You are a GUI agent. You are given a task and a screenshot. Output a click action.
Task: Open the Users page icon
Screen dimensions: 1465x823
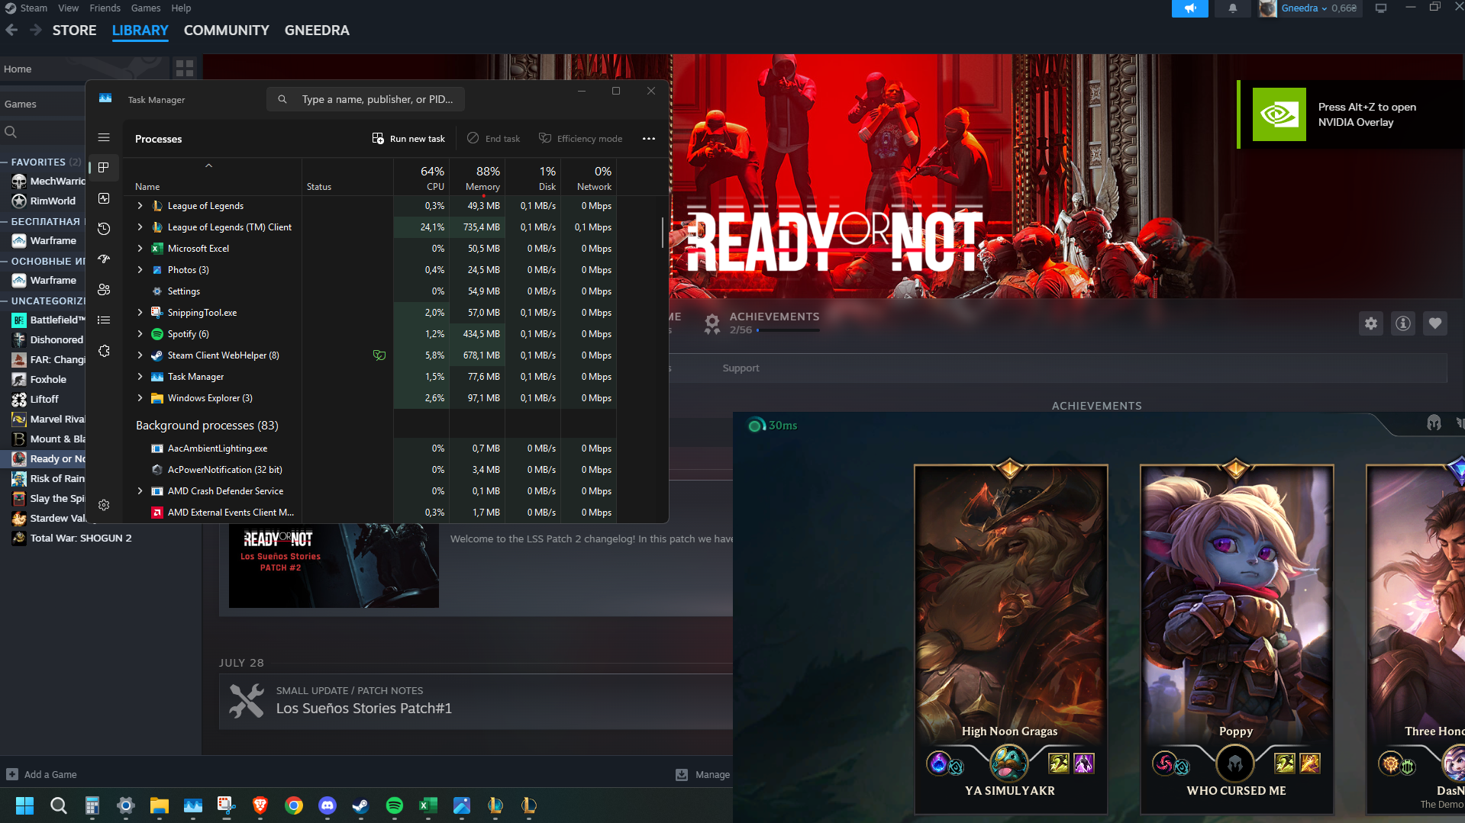pyautogui.click(x=104, y=290)
